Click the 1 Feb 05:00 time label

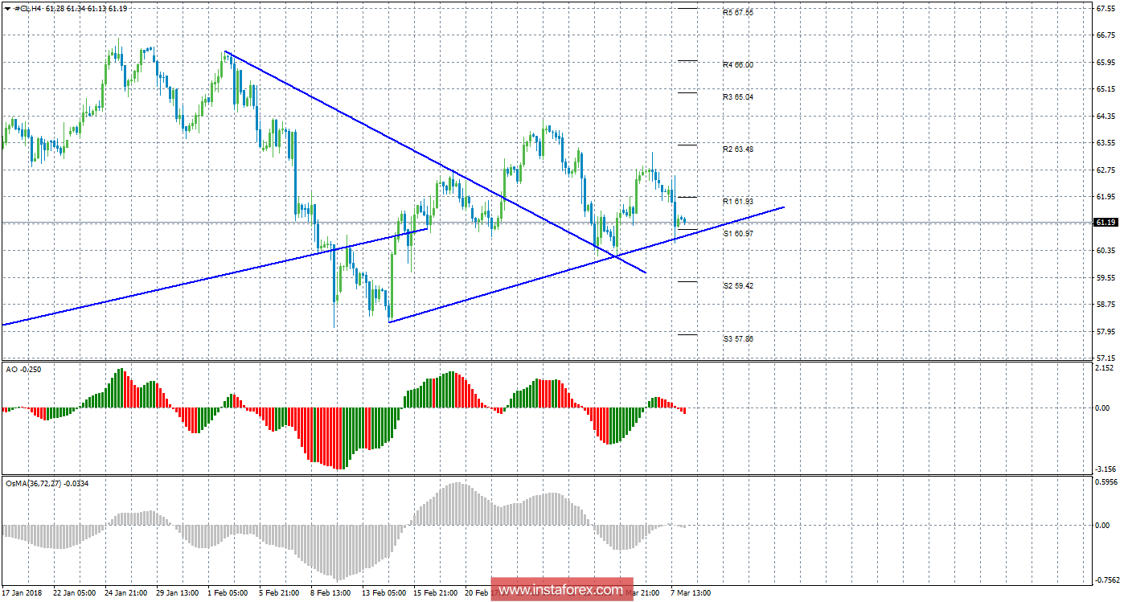coord(228,592)
